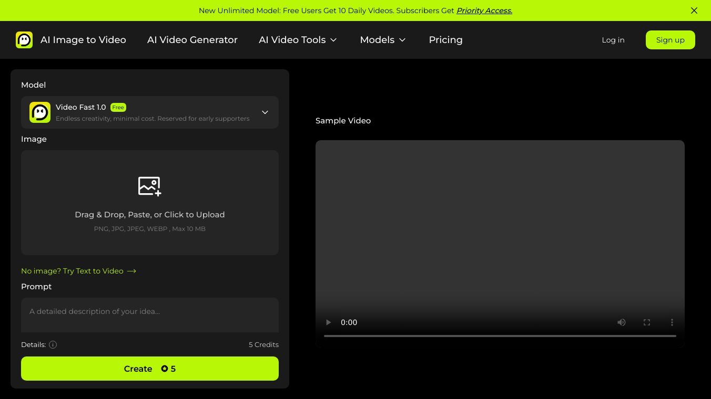Click the image upload icon

click(x=150, y=186)
